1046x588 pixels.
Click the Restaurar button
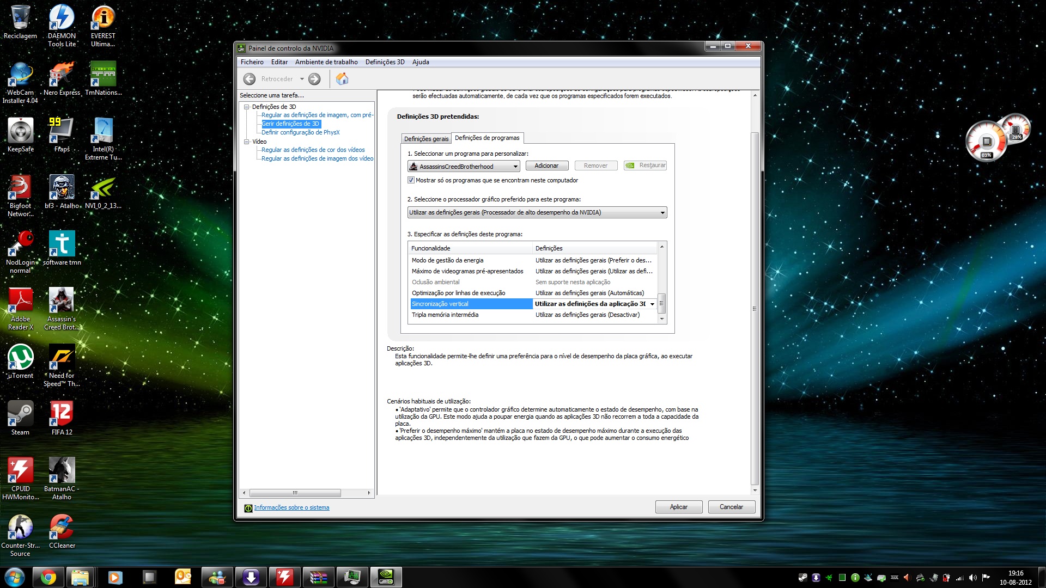click(x=645, y=166)
